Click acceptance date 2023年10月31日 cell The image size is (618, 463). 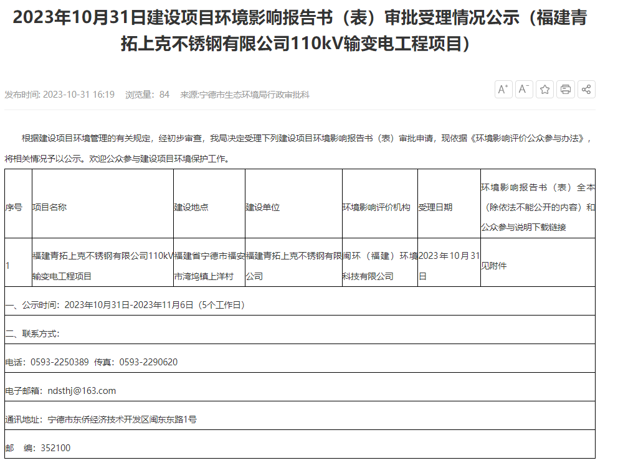449,262
